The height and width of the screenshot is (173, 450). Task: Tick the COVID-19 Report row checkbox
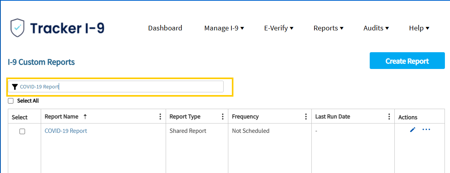(x=22, y=131)
